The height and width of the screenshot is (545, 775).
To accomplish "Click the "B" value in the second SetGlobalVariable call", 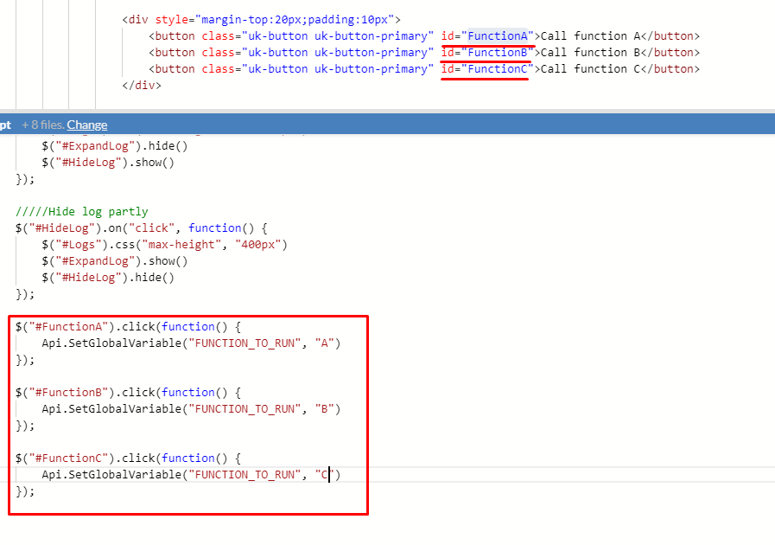I will coord(325,409).
